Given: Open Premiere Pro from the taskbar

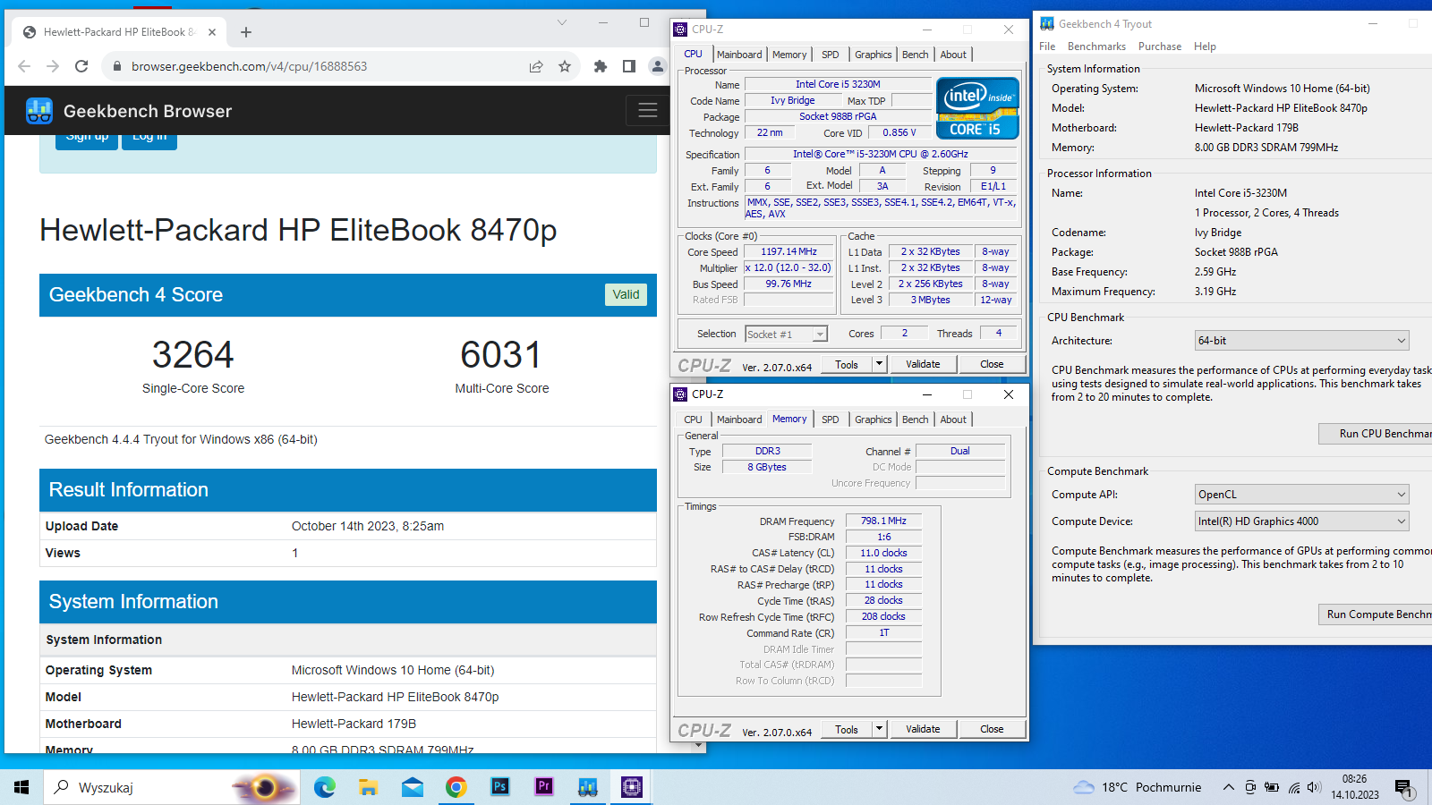Looking at the screenshot, I should point(543,787).
